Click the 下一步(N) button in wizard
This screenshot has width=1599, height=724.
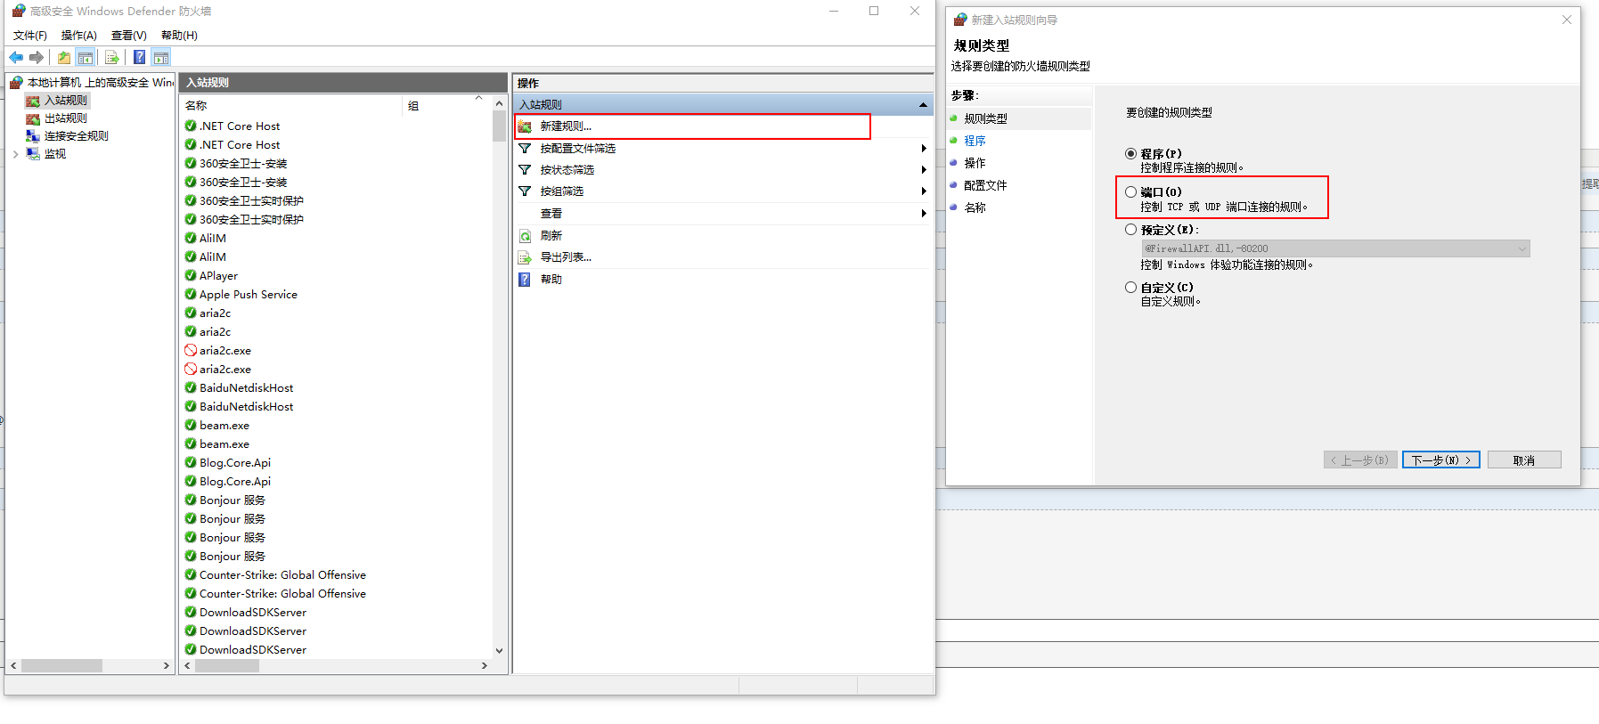point(1441,460)
